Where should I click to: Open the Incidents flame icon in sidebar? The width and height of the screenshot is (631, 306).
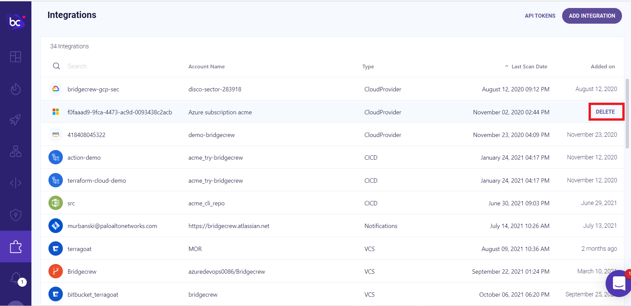pyautogui.click(x=15, y=89)
